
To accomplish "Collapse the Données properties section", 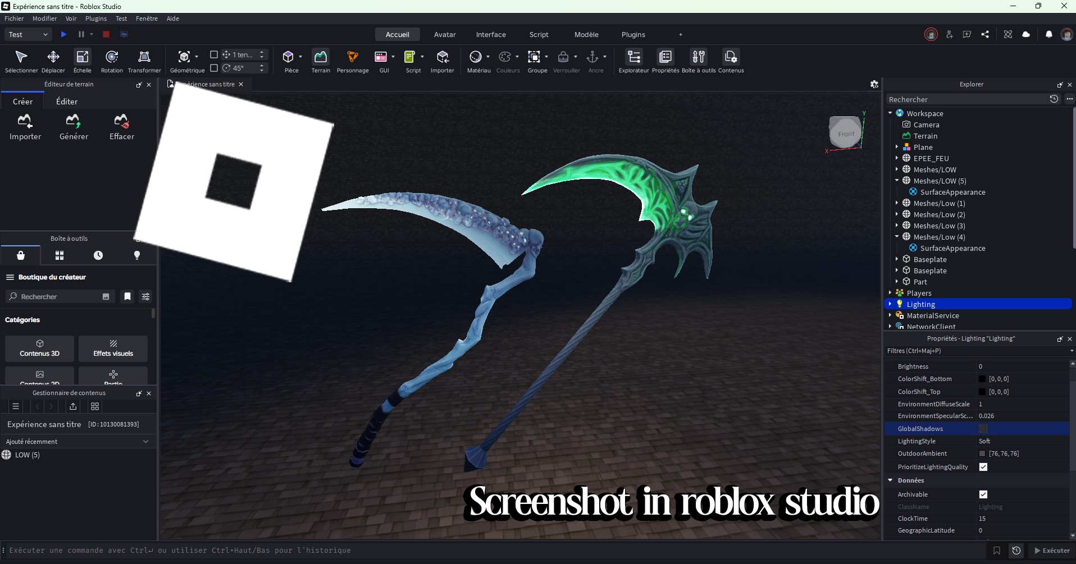I will coord(890,480).
